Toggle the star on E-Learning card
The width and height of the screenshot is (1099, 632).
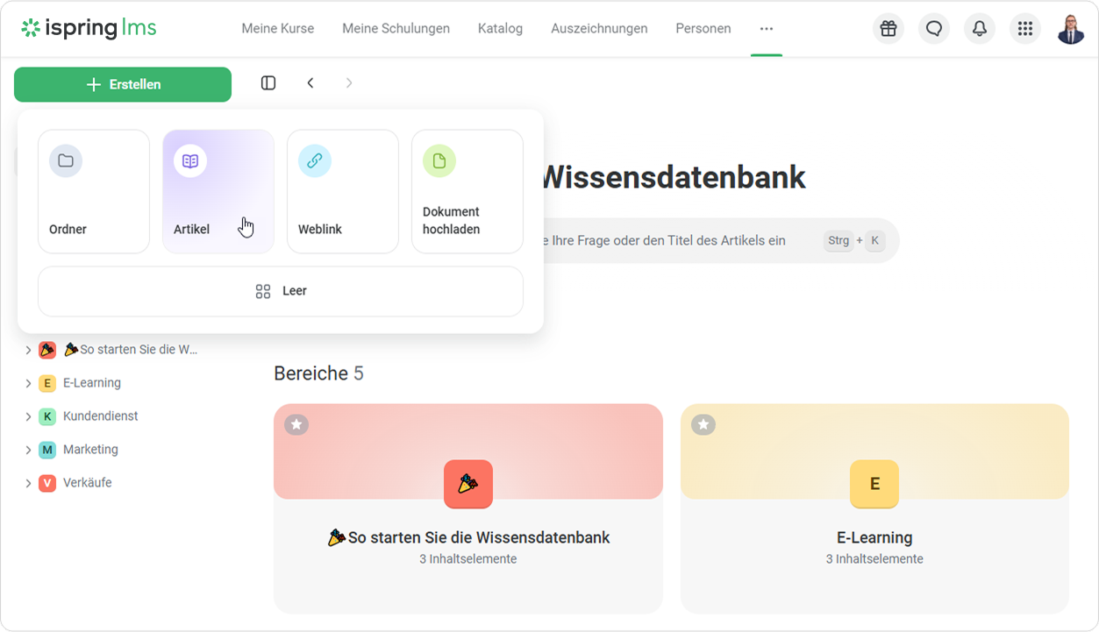(x=703, y=424)
